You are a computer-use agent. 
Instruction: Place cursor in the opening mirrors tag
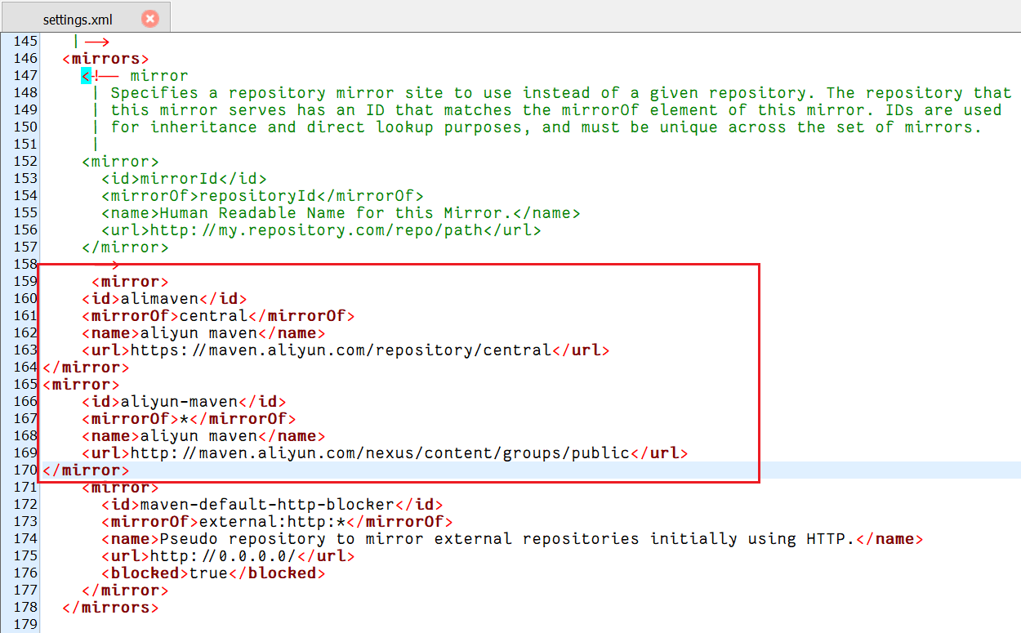(x=105, y=58)
